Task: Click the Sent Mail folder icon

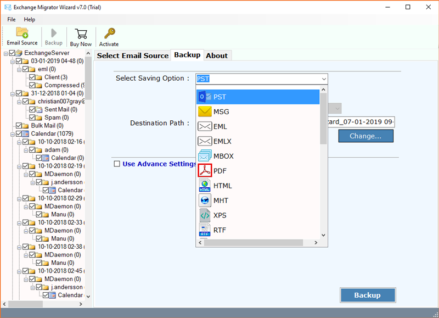Action: (x=39, y=109)
